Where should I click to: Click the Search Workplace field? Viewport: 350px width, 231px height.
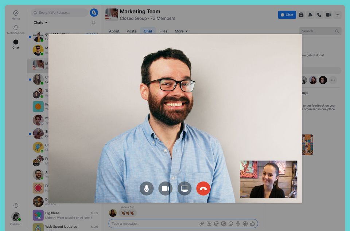(59, 12)
